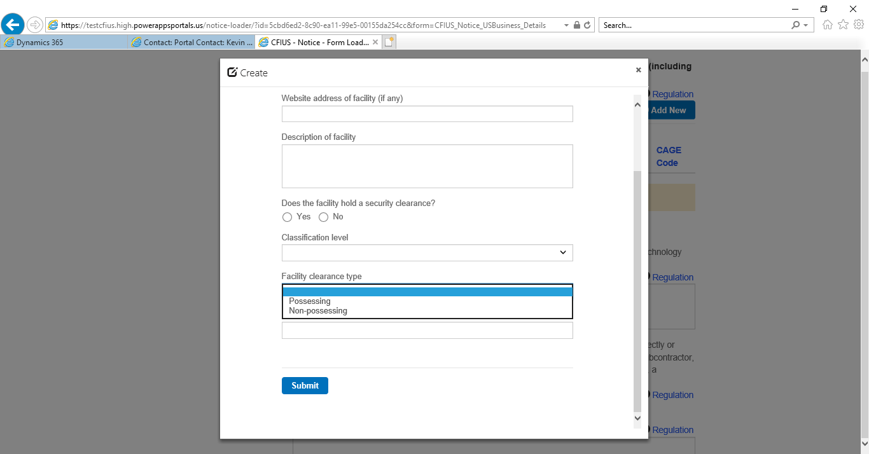Screen dimensions: 869x454
Task: Choose Possessing in clearance type list
Action: 310,301
